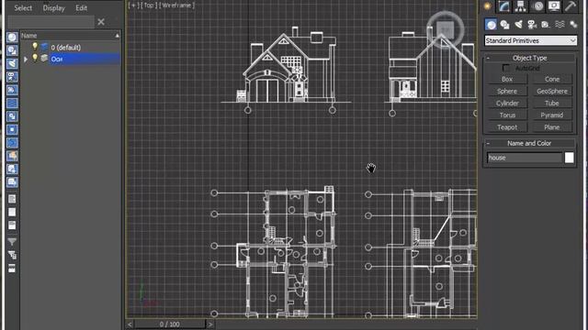
Task: Select the Lights category icon in Create panel
Action: pyautogui.click(x=518, y=25)
